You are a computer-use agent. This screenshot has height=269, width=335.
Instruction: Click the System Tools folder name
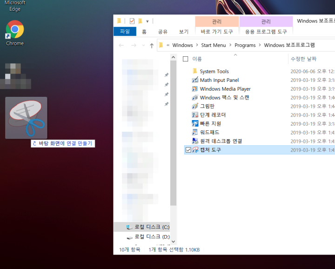pyautogui.click(x=214, y=71)
